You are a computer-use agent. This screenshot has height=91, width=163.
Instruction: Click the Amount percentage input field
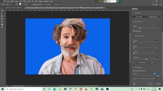(x=155, y=74)
